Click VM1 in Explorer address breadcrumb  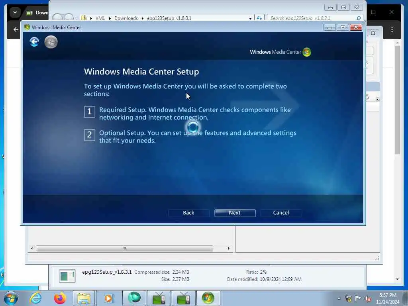[x=100, y=18]
